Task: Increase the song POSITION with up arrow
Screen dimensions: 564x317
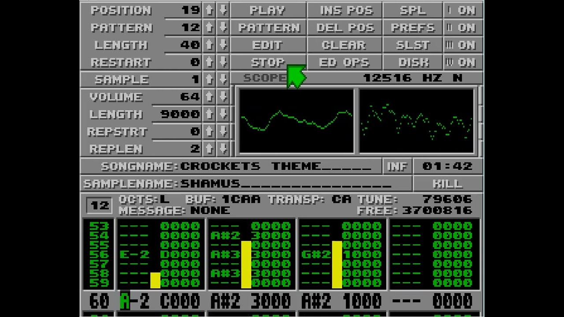Action: click(x=209, y=10)
